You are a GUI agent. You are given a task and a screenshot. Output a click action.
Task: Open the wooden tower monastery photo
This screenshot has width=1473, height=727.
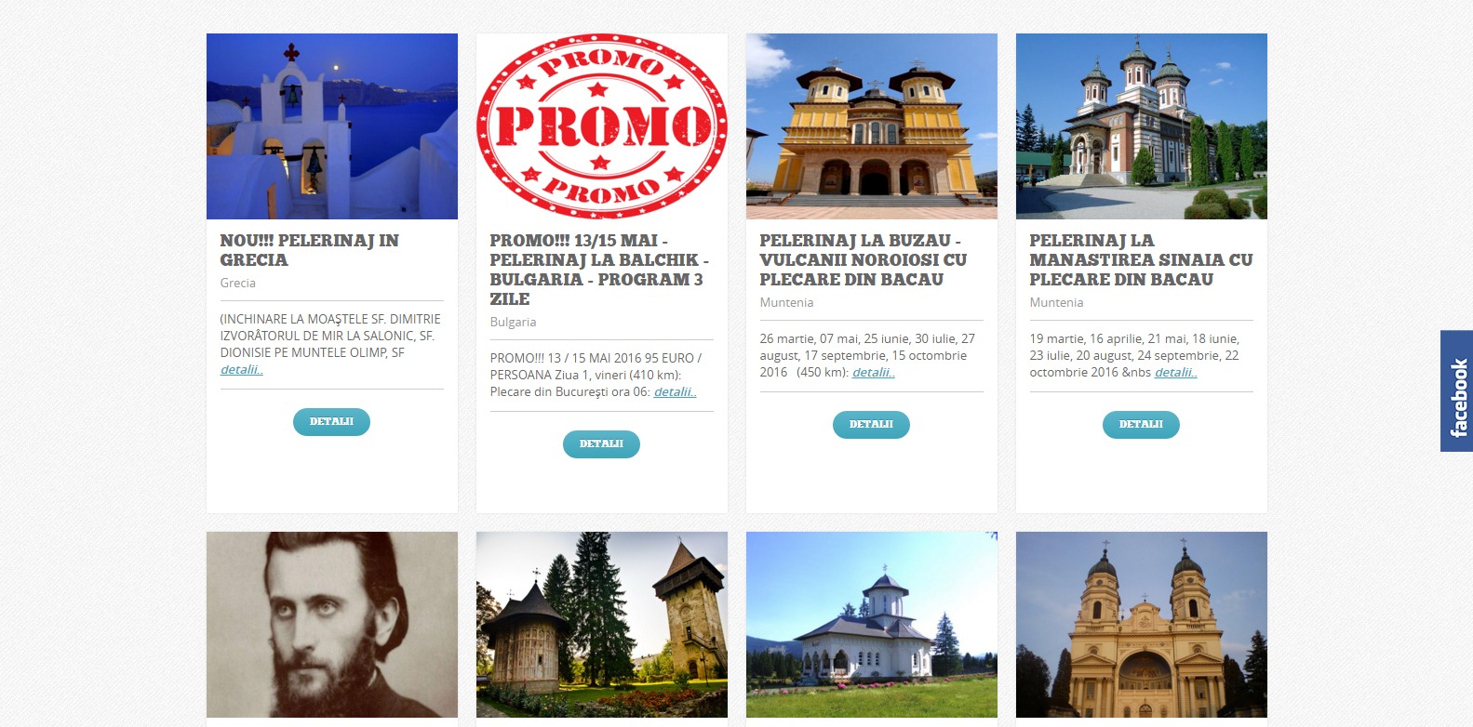[602, 625]
